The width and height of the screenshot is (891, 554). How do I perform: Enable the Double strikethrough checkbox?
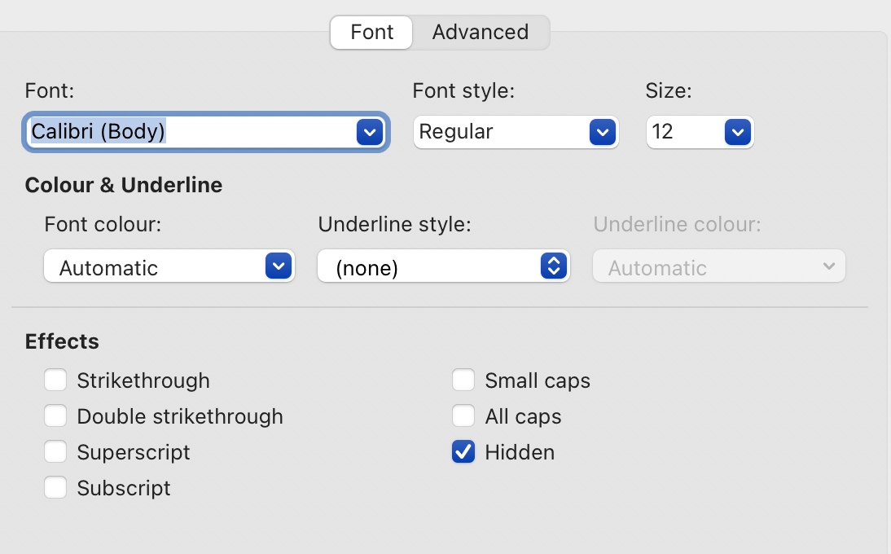55,416
